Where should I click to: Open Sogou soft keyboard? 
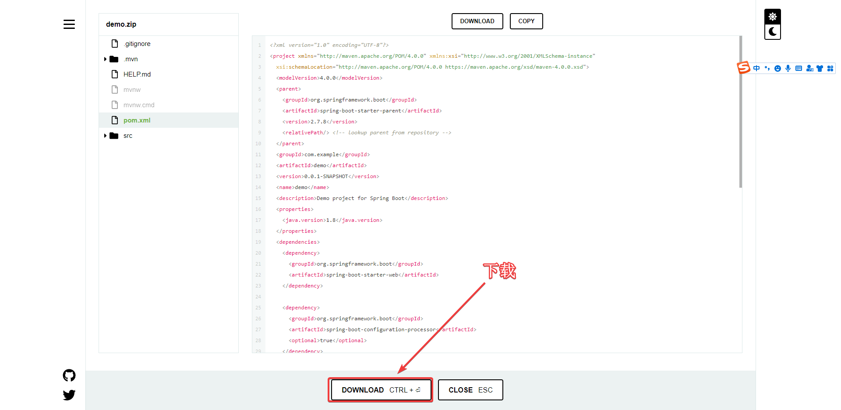coord(799,69)
